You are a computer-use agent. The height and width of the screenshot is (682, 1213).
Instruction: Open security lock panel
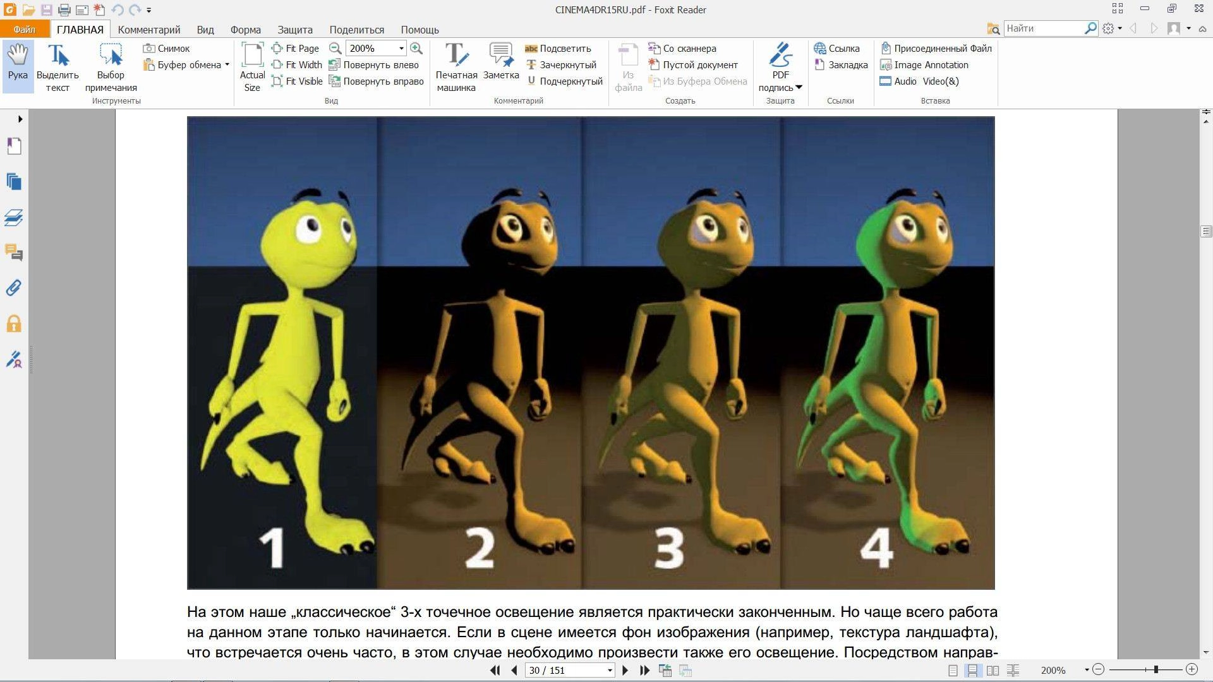point(14,324)
